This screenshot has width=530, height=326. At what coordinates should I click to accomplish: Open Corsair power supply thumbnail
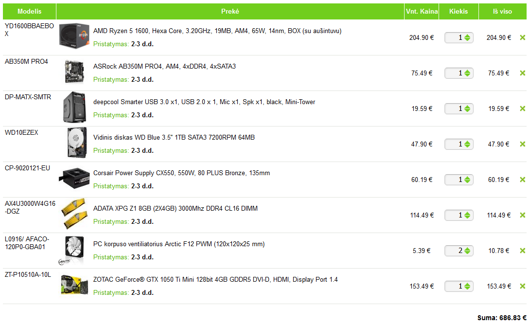[74, 178]
